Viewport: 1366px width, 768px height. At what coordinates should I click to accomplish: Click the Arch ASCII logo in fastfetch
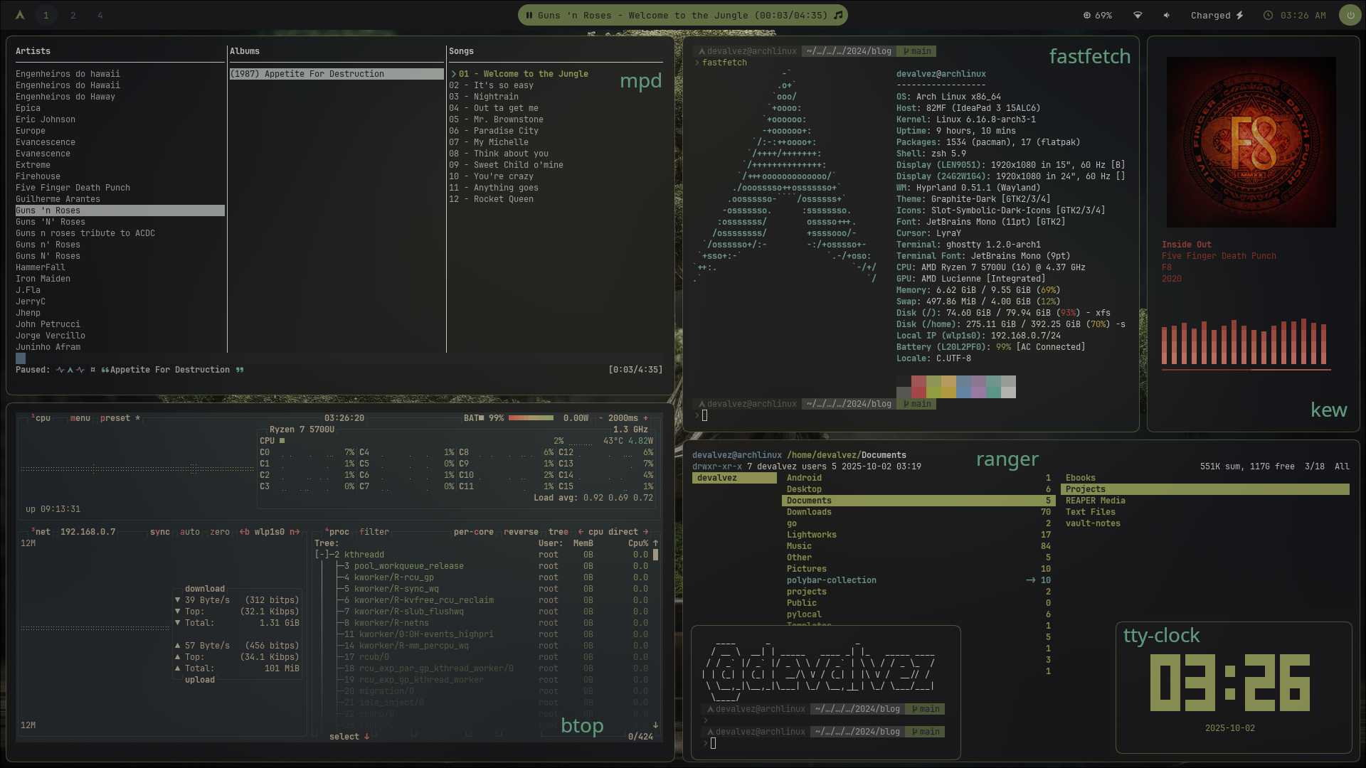tap(785, 176)
